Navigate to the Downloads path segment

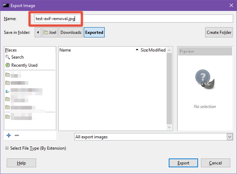[x=71, y=32]
